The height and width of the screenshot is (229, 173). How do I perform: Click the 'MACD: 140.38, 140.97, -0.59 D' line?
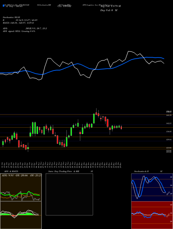click(18, 23)
